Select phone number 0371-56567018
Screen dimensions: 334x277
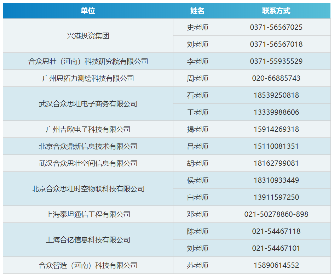click(x=276, y=44)
